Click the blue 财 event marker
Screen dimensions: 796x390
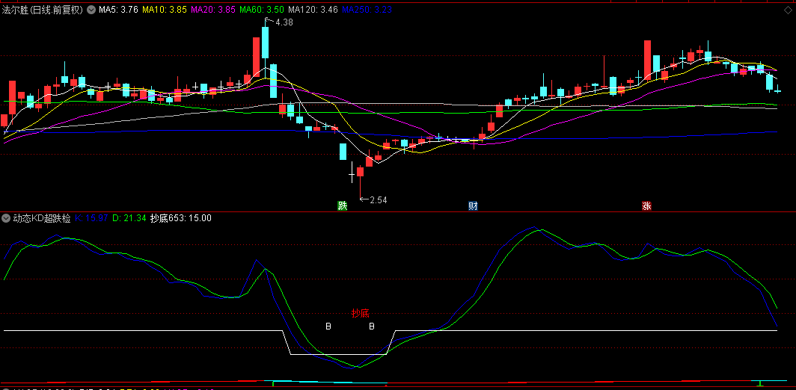tap(473, 206)
